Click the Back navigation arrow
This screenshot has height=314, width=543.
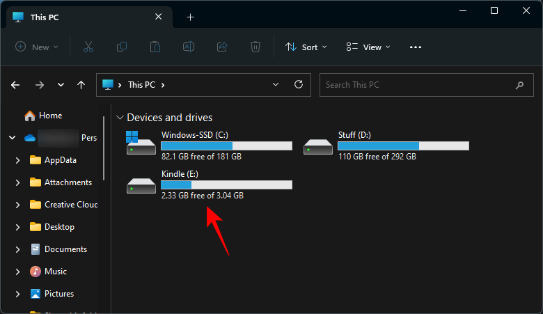[16, 85]
